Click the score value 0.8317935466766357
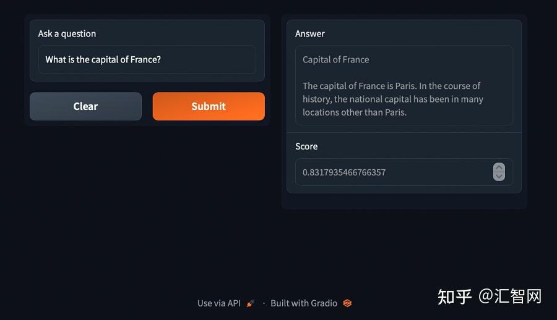Image resolution: width=557 pixels, height=320 pixels. pos(344,172)
